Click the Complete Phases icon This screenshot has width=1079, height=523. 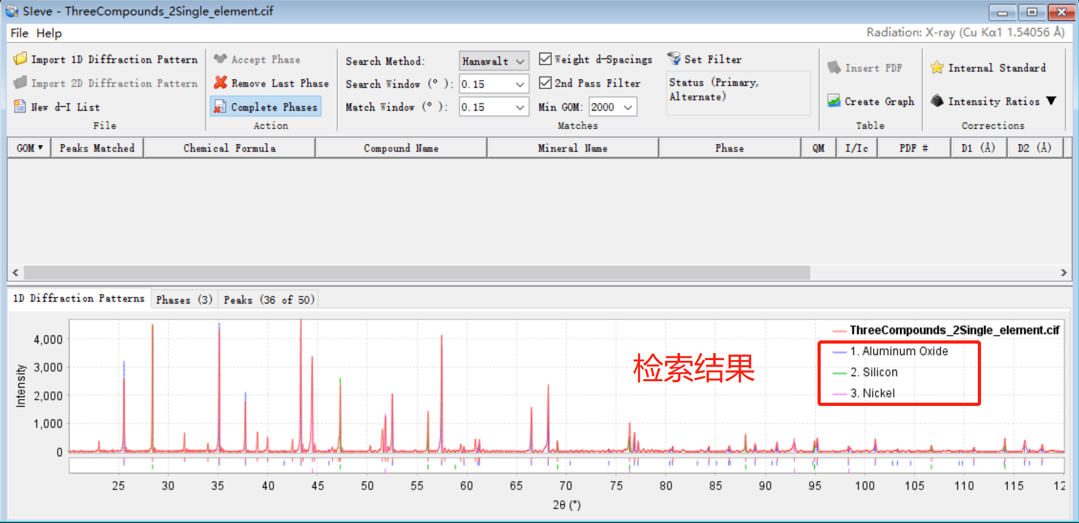tap(220, 107)
